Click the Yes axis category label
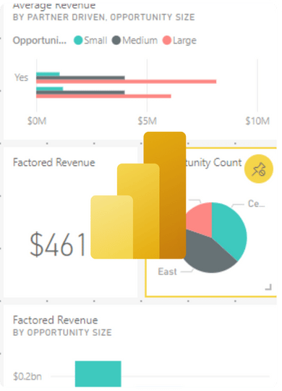This screenshot has width=282, height=391. (22, 77)
